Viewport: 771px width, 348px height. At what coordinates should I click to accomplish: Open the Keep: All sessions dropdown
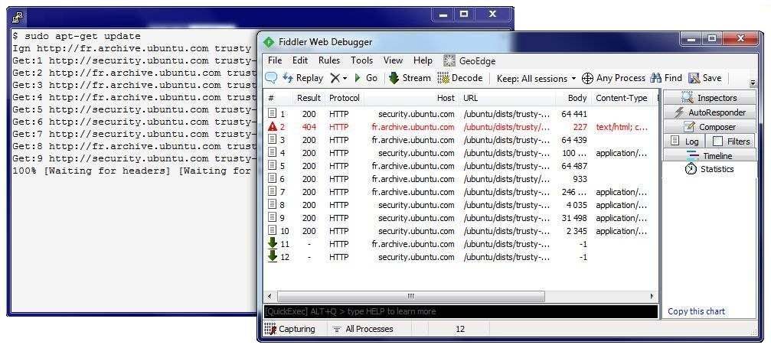(536, 78)
